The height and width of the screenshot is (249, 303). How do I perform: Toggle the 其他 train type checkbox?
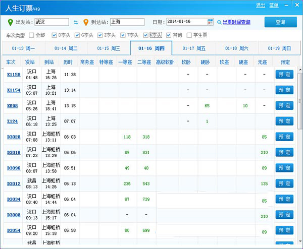(x=168, y=35)
